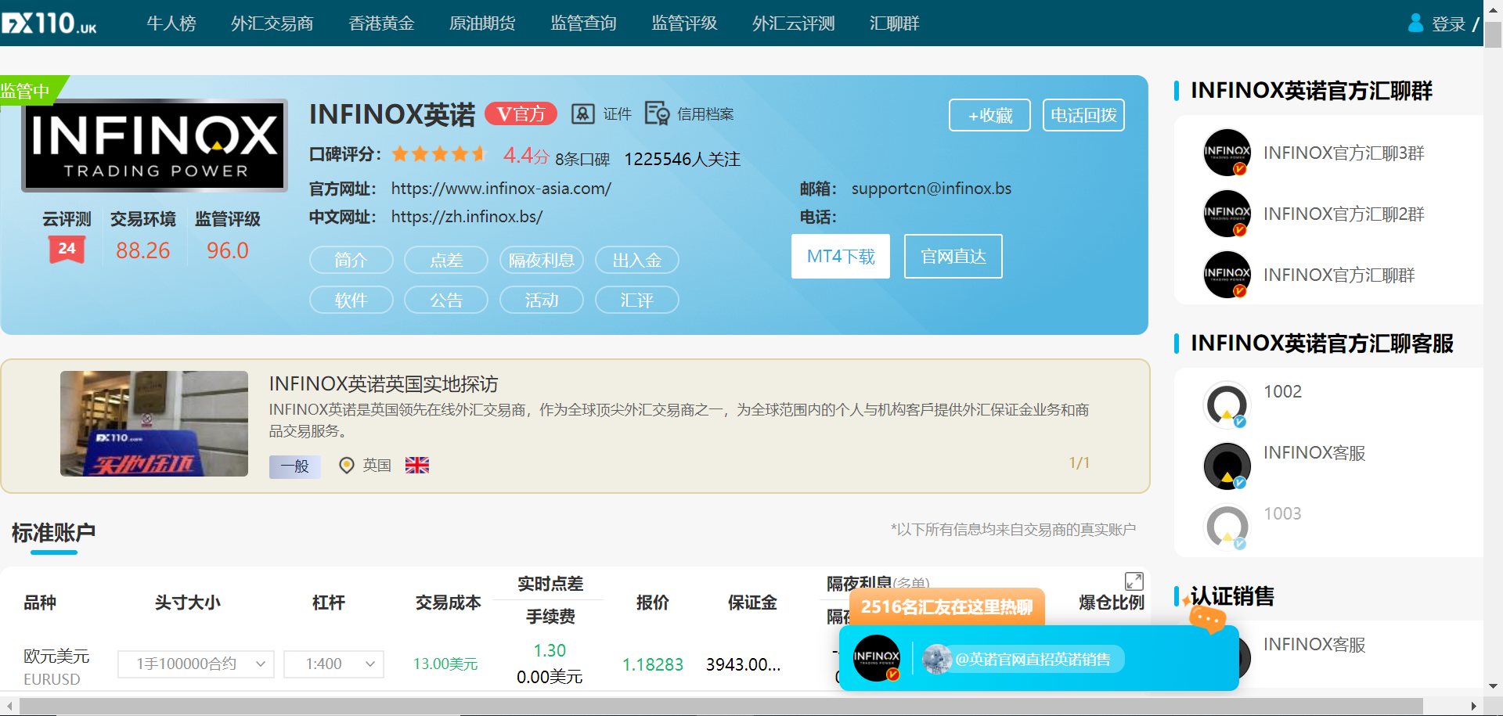This screenshot has height=716, width=1503.
Task: Click the INFINOX客服 black avatar in 汇聊客服
Action: [x=1227, y=466]
